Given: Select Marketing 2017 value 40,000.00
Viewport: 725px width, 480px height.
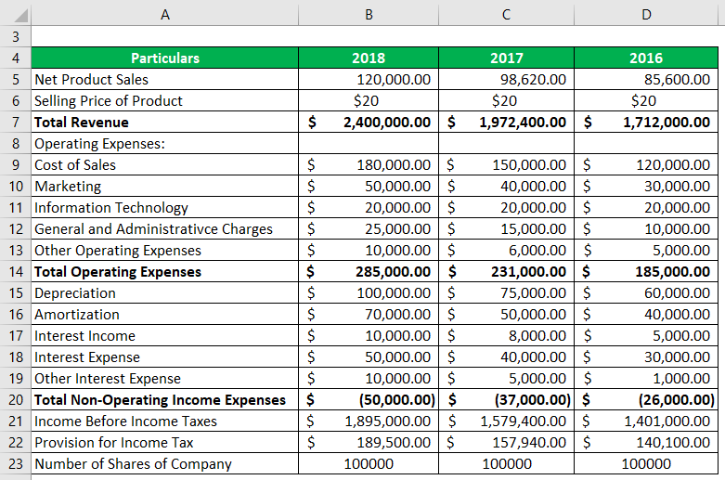Looking at the screenshot, I should [506, 186].
